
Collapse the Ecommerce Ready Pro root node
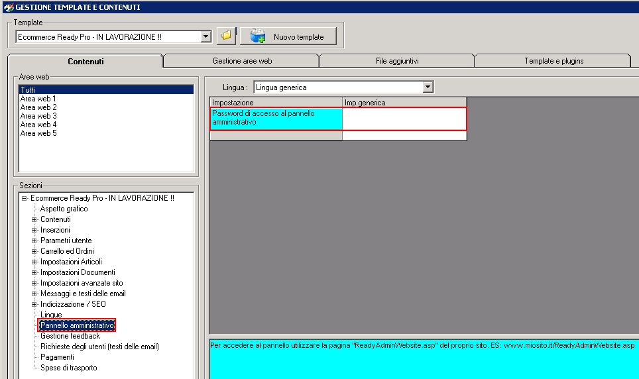pos(24,198)
